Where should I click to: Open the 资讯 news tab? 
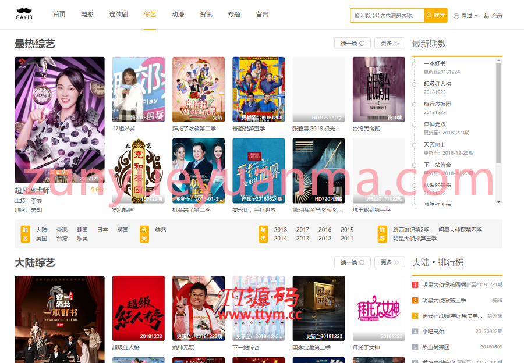coord(206,15)
